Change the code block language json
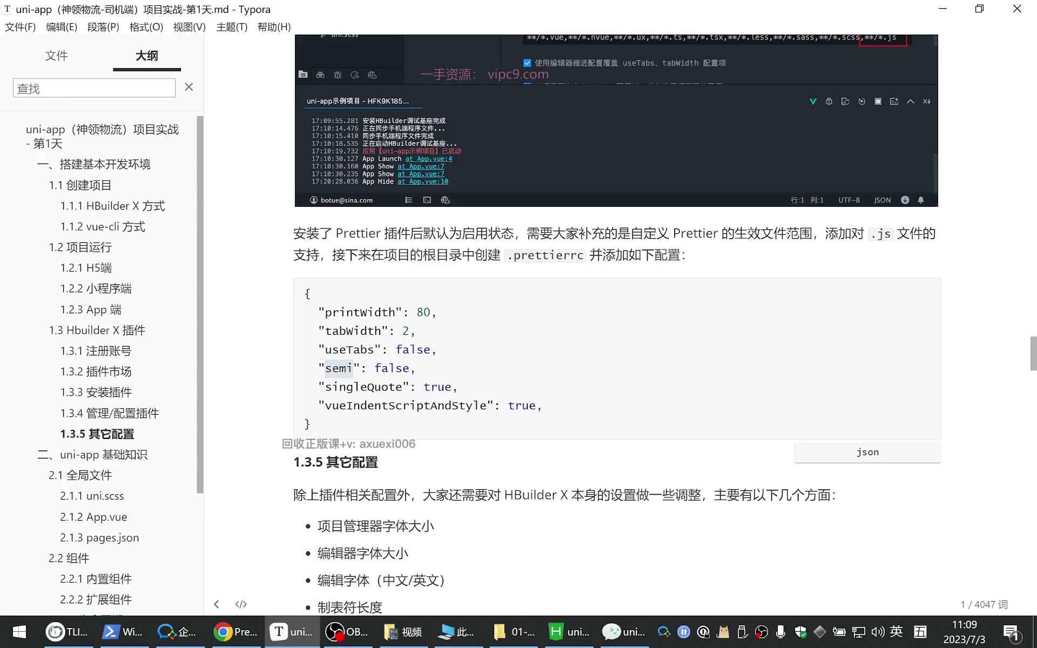Screen dimensions: 1037x648 tap(867, 453)
